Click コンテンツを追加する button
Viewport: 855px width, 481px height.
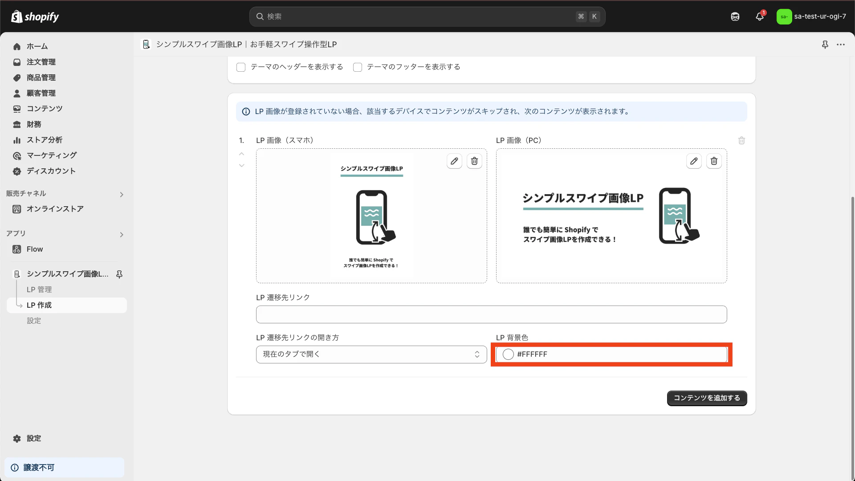(x=707, y=398)
